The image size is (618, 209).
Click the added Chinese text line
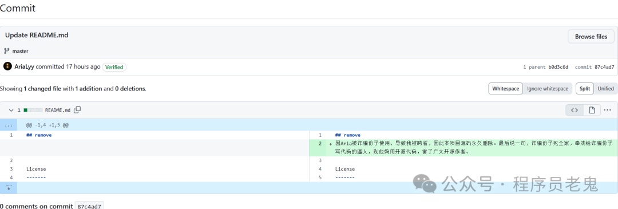pyautogui.click(x=474, y=148)
